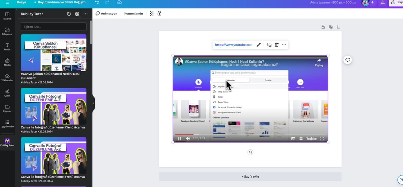
Task: Open YouTube player settings gear
Action: [301, 138]
